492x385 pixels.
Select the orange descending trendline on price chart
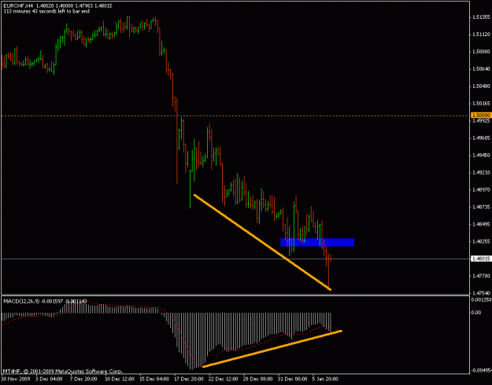click(x=262, y=242)
